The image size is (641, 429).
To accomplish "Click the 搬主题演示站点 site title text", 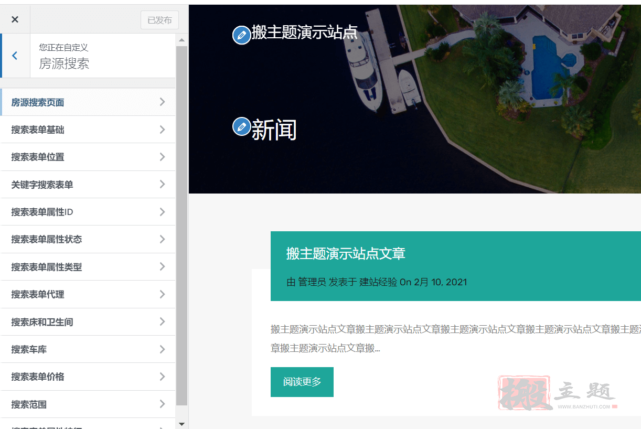I will tap(304, 33).
